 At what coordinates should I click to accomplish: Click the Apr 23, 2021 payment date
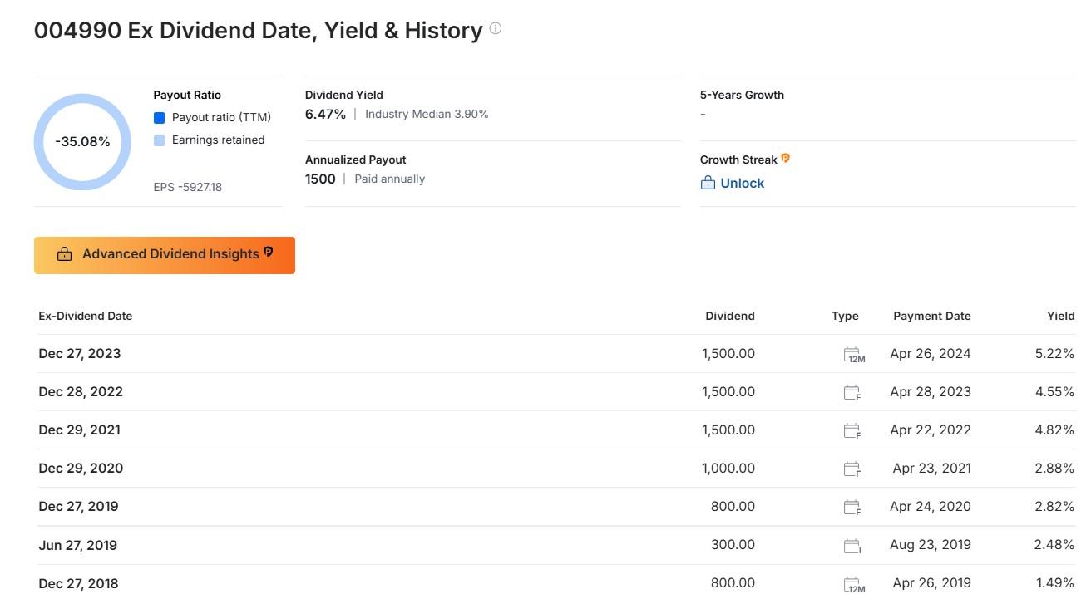tap(932, 469)
